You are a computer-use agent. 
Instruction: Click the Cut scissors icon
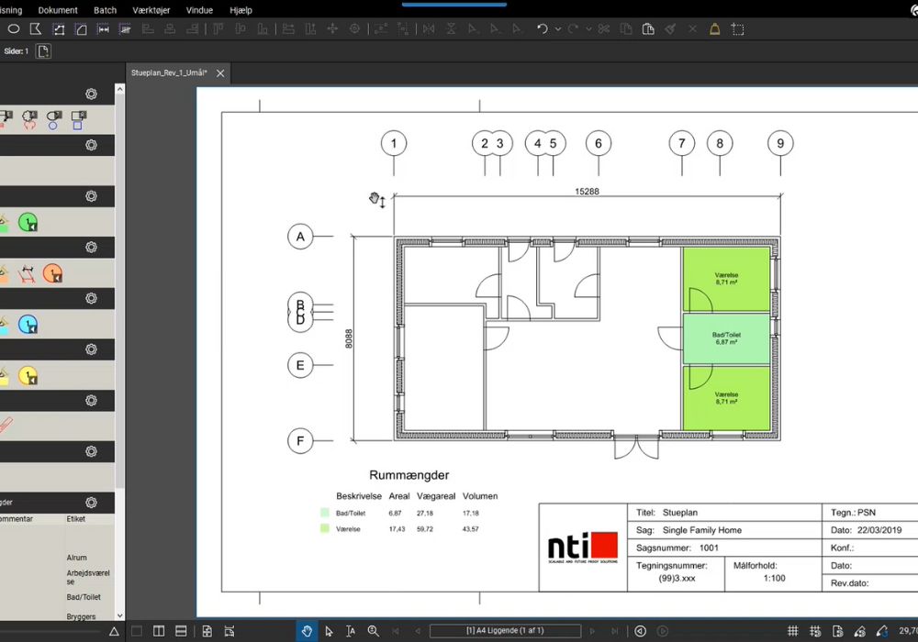pos(603,29)
